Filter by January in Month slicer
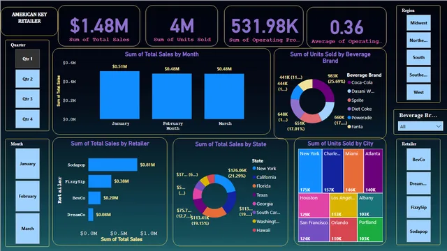447x251 pixels. (x=27, y=164)
